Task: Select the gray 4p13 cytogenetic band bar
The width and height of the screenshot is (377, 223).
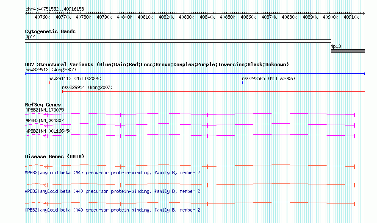Action: tap(348, 51)
